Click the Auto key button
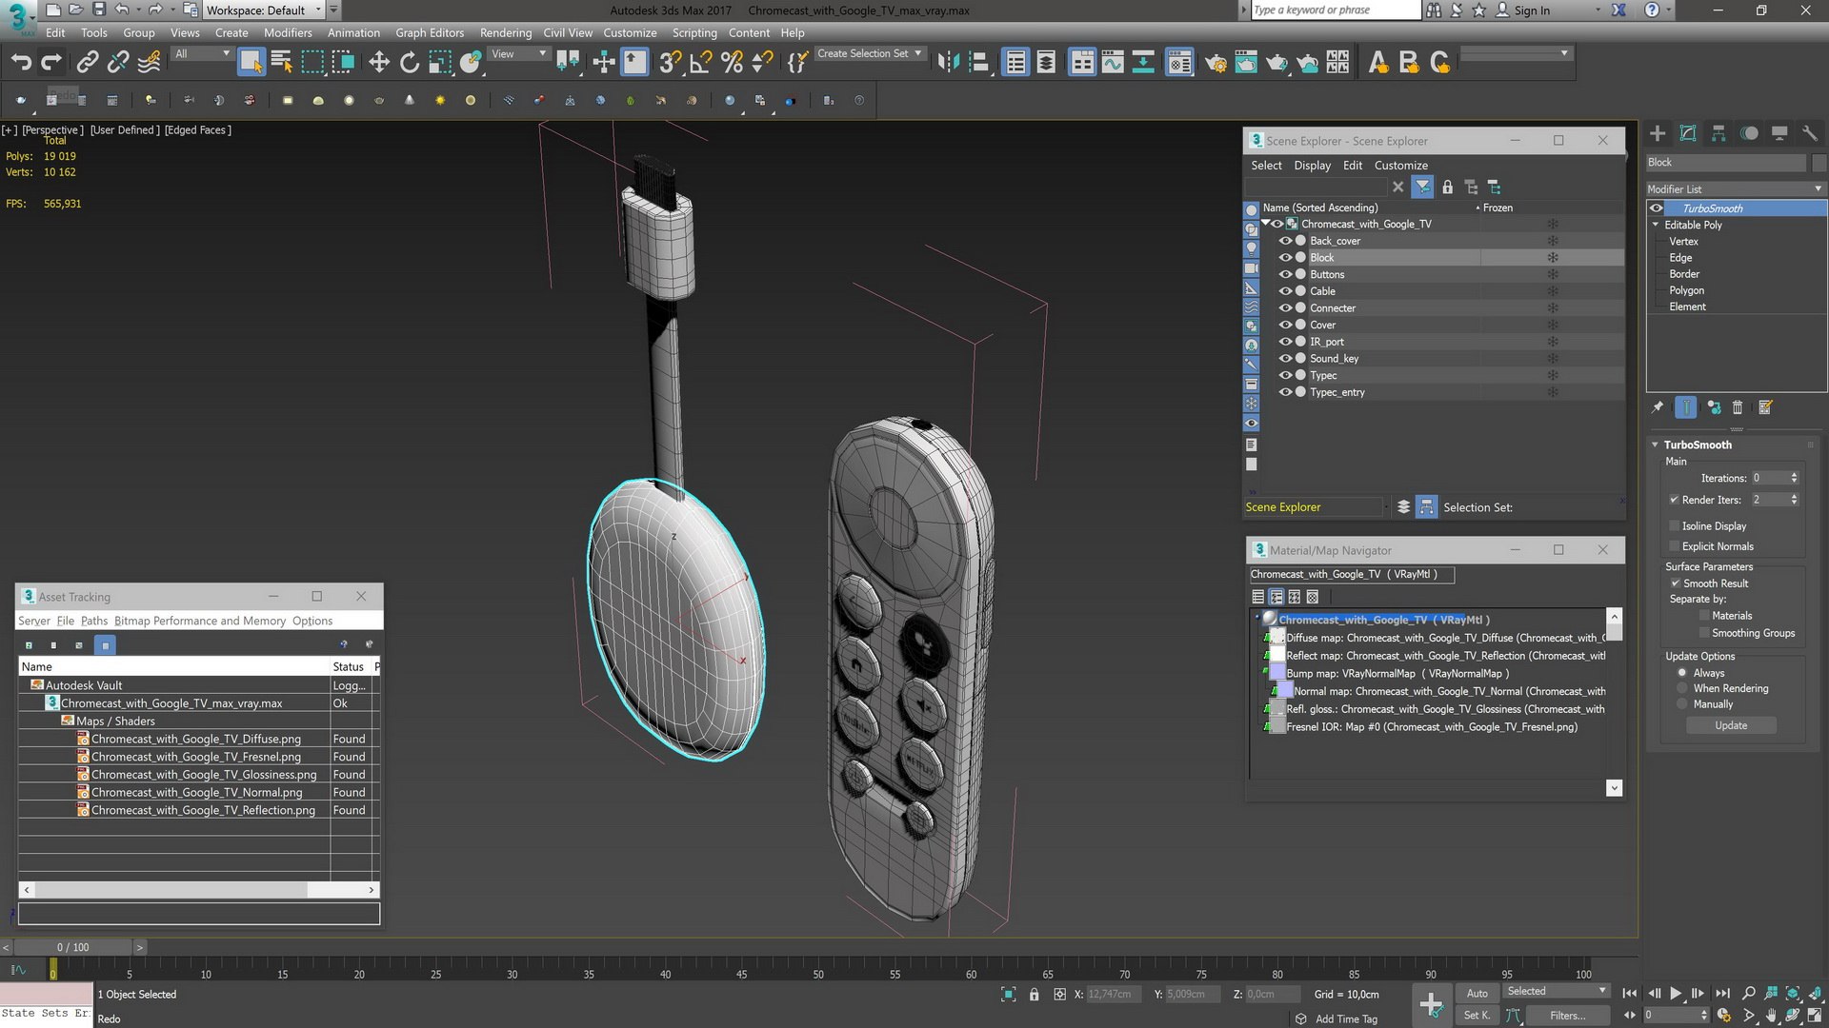 (1477, 993)
